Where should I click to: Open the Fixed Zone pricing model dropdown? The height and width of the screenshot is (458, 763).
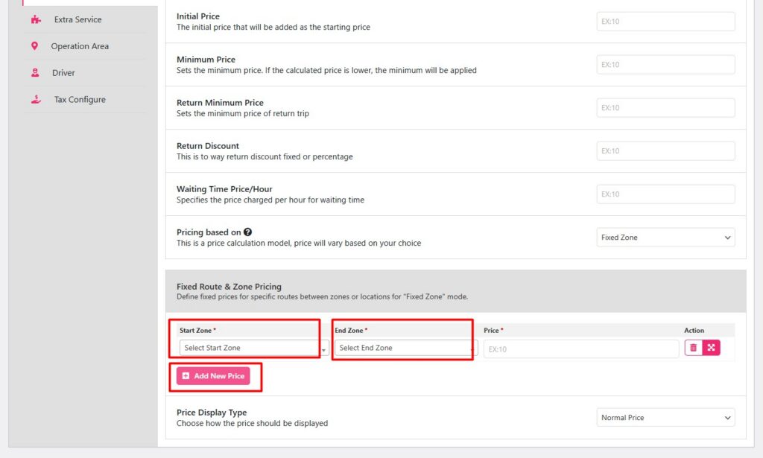[x=665, y=237]
